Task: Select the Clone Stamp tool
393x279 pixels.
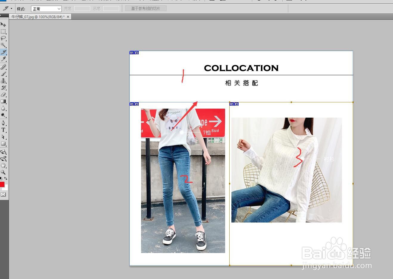Action: (x=3, y=81)
